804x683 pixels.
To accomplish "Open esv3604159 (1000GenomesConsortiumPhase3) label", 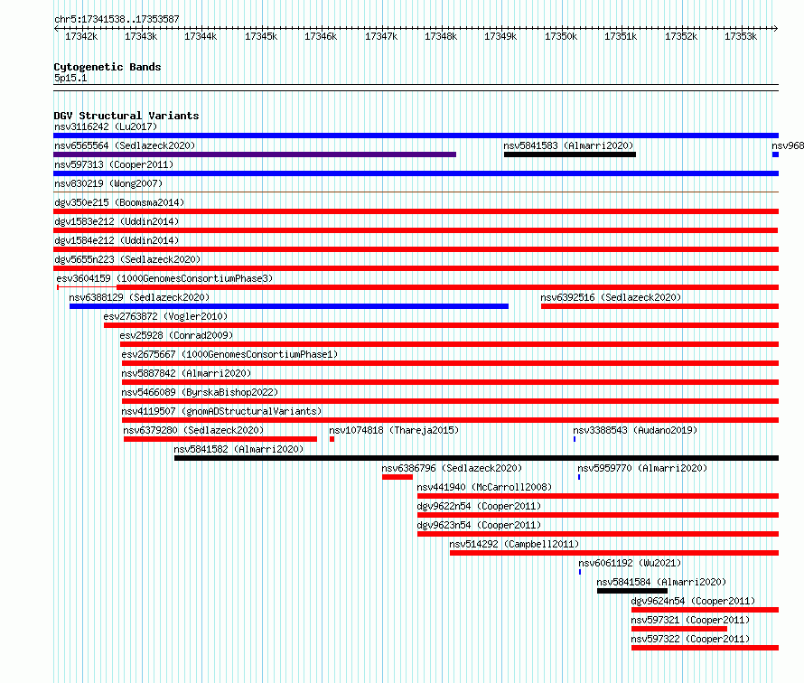I will [164, 278].
